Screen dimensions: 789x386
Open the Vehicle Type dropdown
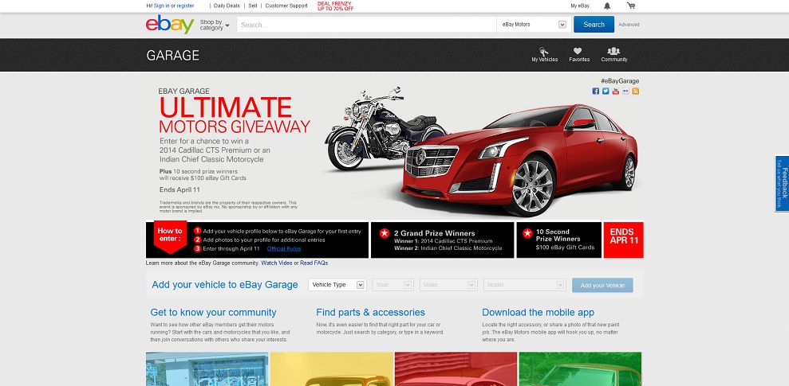(337, 285)
